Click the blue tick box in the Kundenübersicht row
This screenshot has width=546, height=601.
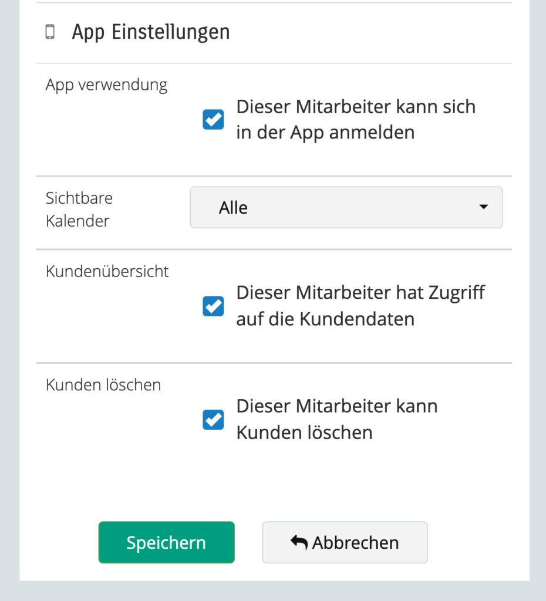[213, 306]
